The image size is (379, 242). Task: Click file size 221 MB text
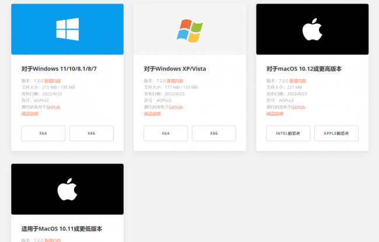[294, 87]
